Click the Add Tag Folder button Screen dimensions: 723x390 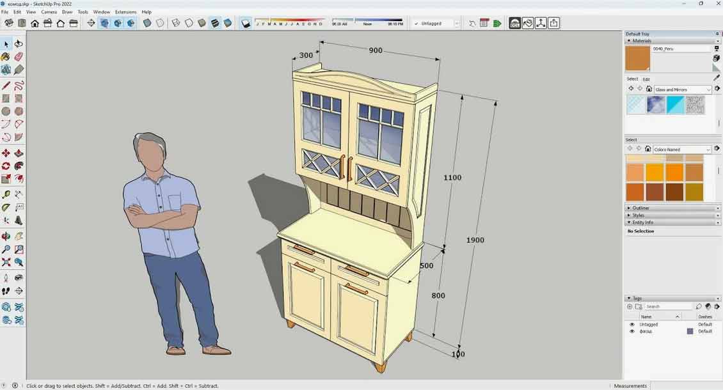[x=639, y=306]
